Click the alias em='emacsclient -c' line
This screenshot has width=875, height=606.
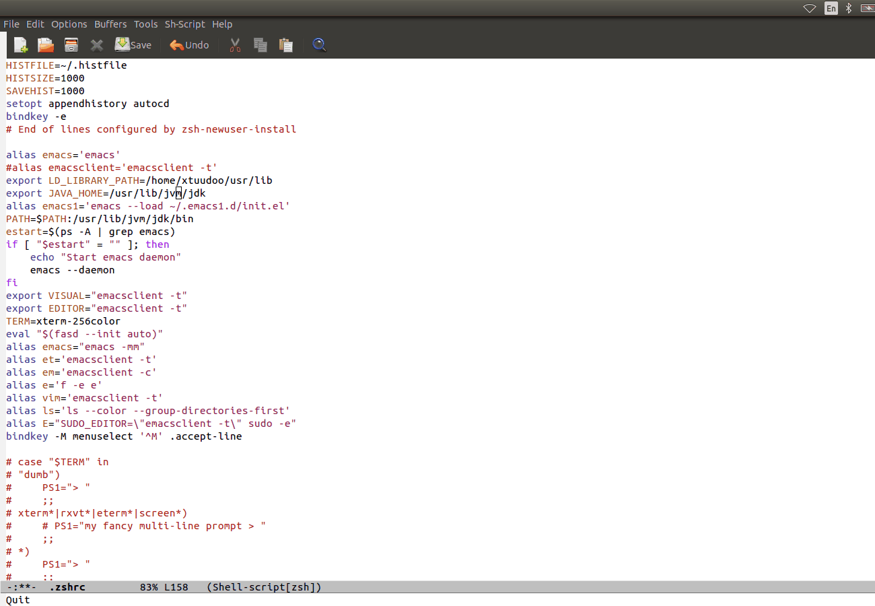(81, 372)
